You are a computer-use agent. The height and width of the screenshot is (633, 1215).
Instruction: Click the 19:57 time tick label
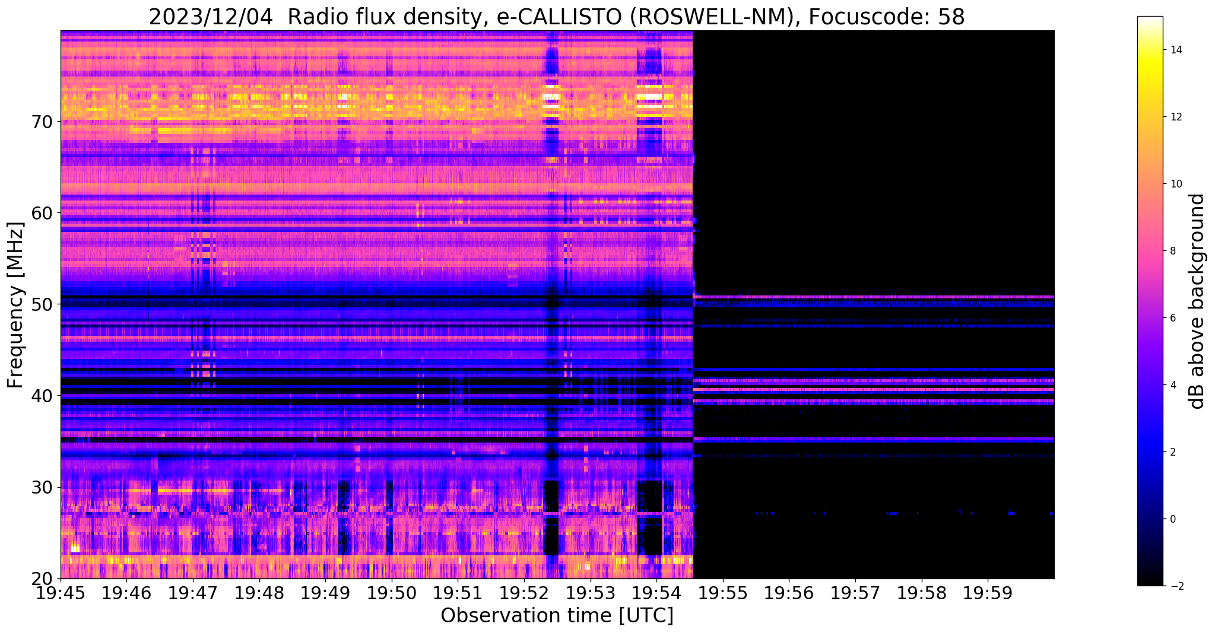coord(855,593)
